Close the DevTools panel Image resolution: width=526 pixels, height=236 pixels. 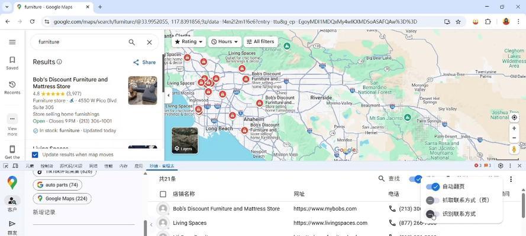(519, 166)
